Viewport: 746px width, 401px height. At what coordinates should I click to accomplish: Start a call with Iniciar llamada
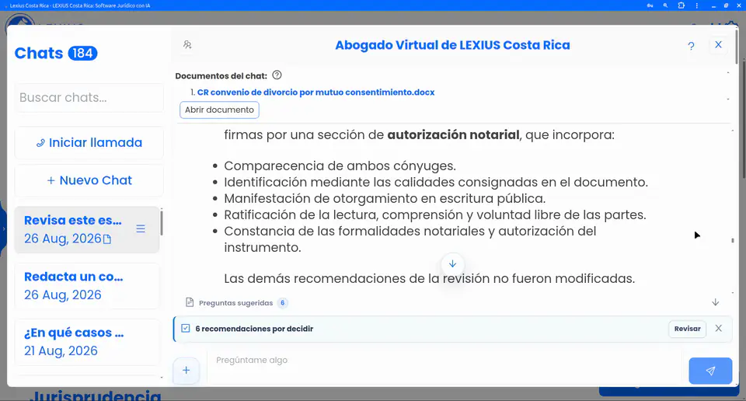tap(89, 143)
